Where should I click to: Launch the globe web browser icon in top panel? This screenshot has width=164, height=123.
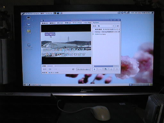58,13
